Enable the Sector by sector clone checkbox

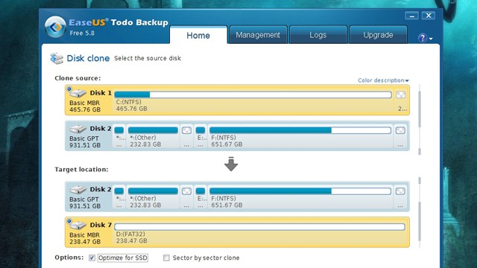(x=166, y=258)
